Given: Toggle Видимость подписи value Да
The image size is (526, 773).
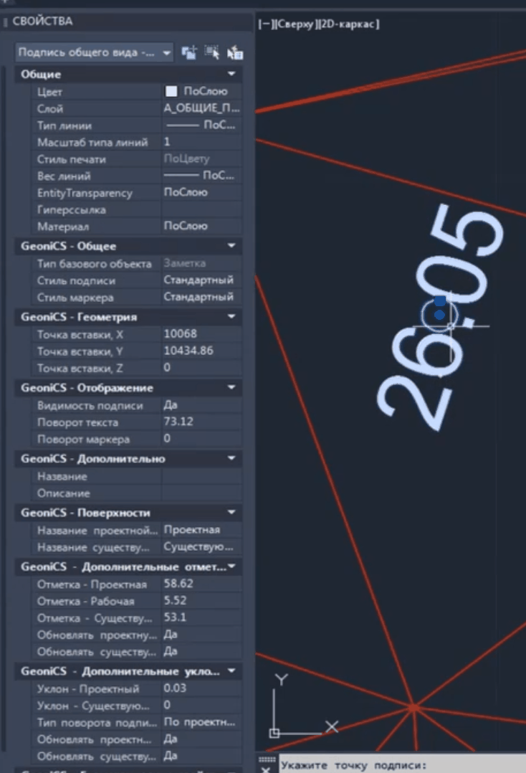Looking at the screenshot, I should 201,405.
